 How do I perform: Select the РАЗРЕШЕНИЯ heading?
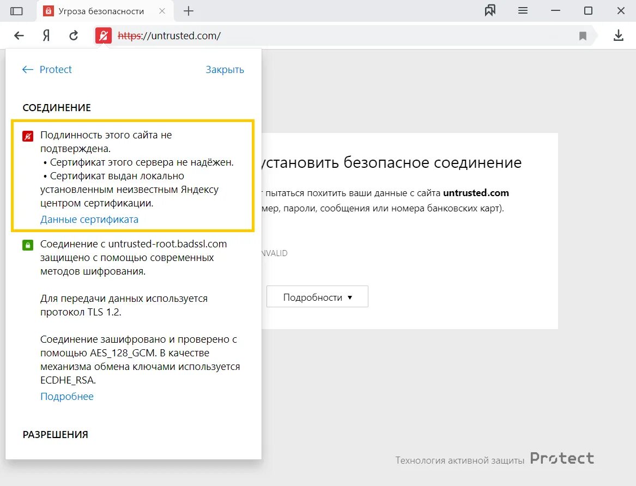click(x=55, y=435)
